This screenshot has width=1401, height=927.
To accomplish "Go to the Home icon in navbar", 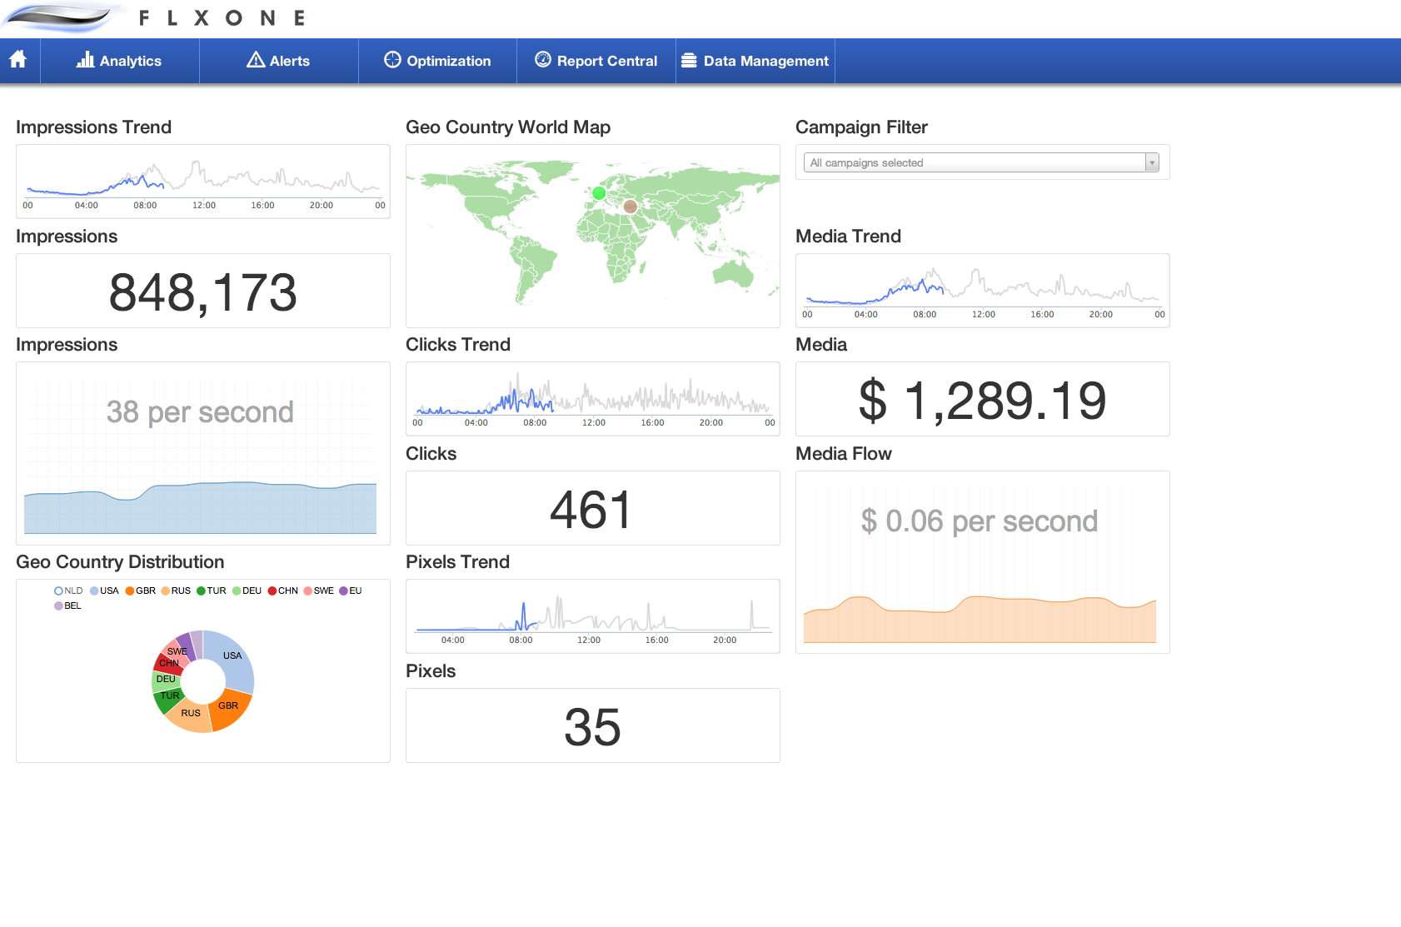I will pyautogui.click(x=18, y=60).
